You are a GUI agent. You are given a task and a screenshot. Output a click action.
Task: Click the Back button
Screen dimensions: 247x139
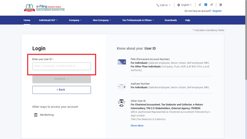[62, 90]
